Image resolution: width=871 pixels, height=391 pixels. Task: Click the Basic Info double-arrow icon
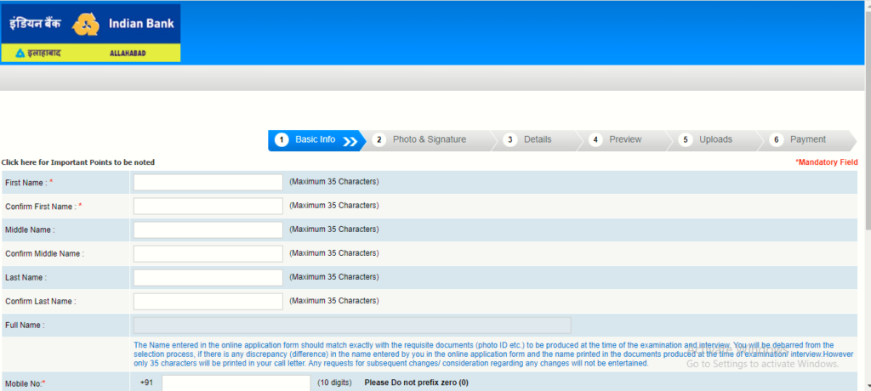(x=350, y=142)
